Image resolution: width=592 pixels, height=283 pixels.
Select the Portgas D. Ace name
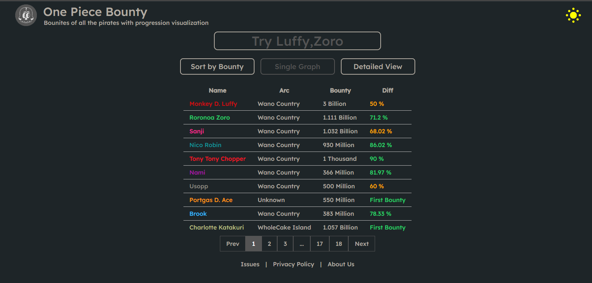pyautogui.click(x=211, y=200)
